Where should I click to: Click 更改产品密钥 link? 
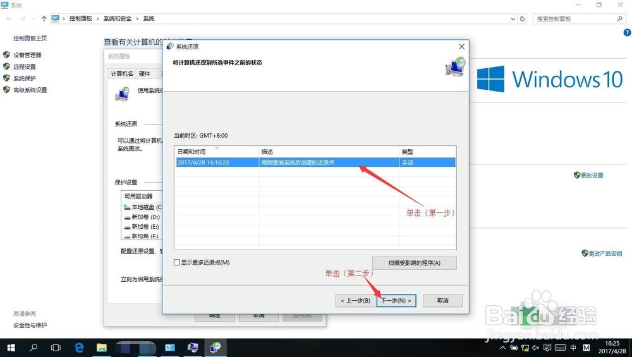605,253
